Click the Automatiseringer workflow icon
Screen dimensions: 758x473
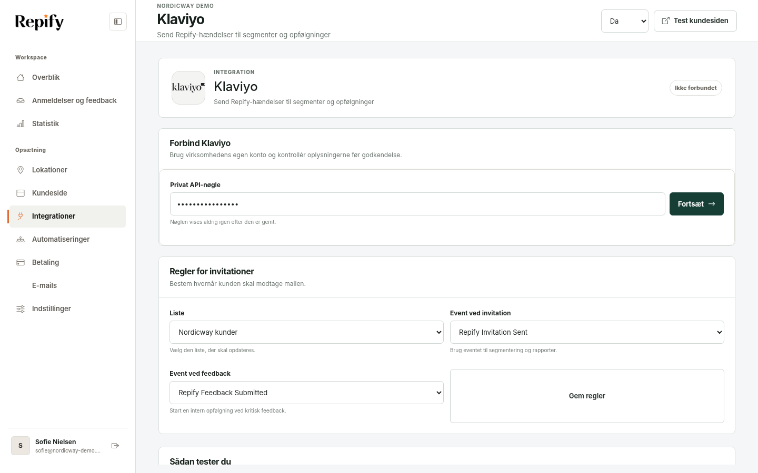(21, 239)
